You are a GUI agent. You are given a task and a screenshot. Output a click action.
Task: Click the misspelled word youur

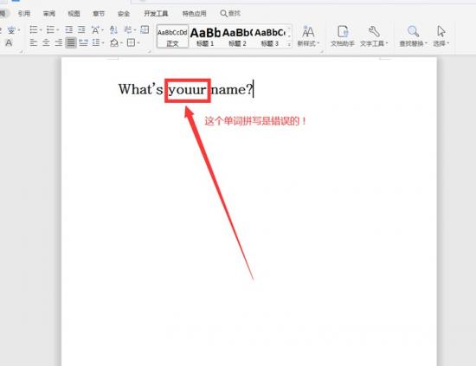coord(187,90)
